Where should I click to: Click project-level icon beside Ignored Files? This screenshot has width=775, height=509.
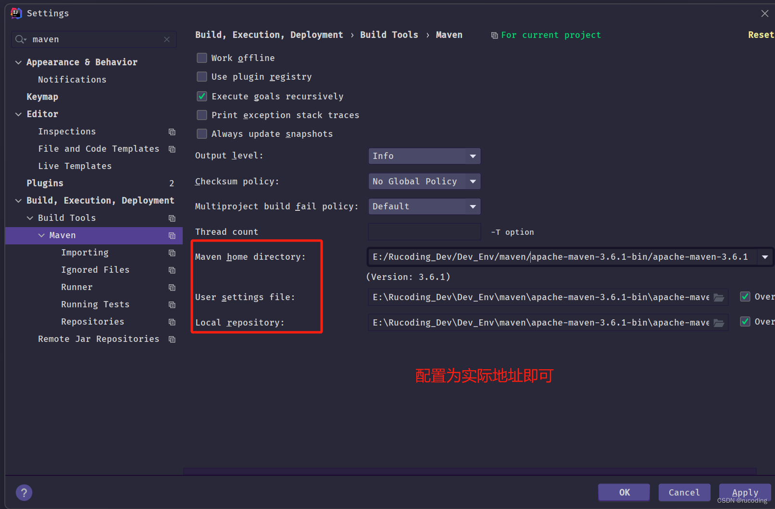pos(172,270)
